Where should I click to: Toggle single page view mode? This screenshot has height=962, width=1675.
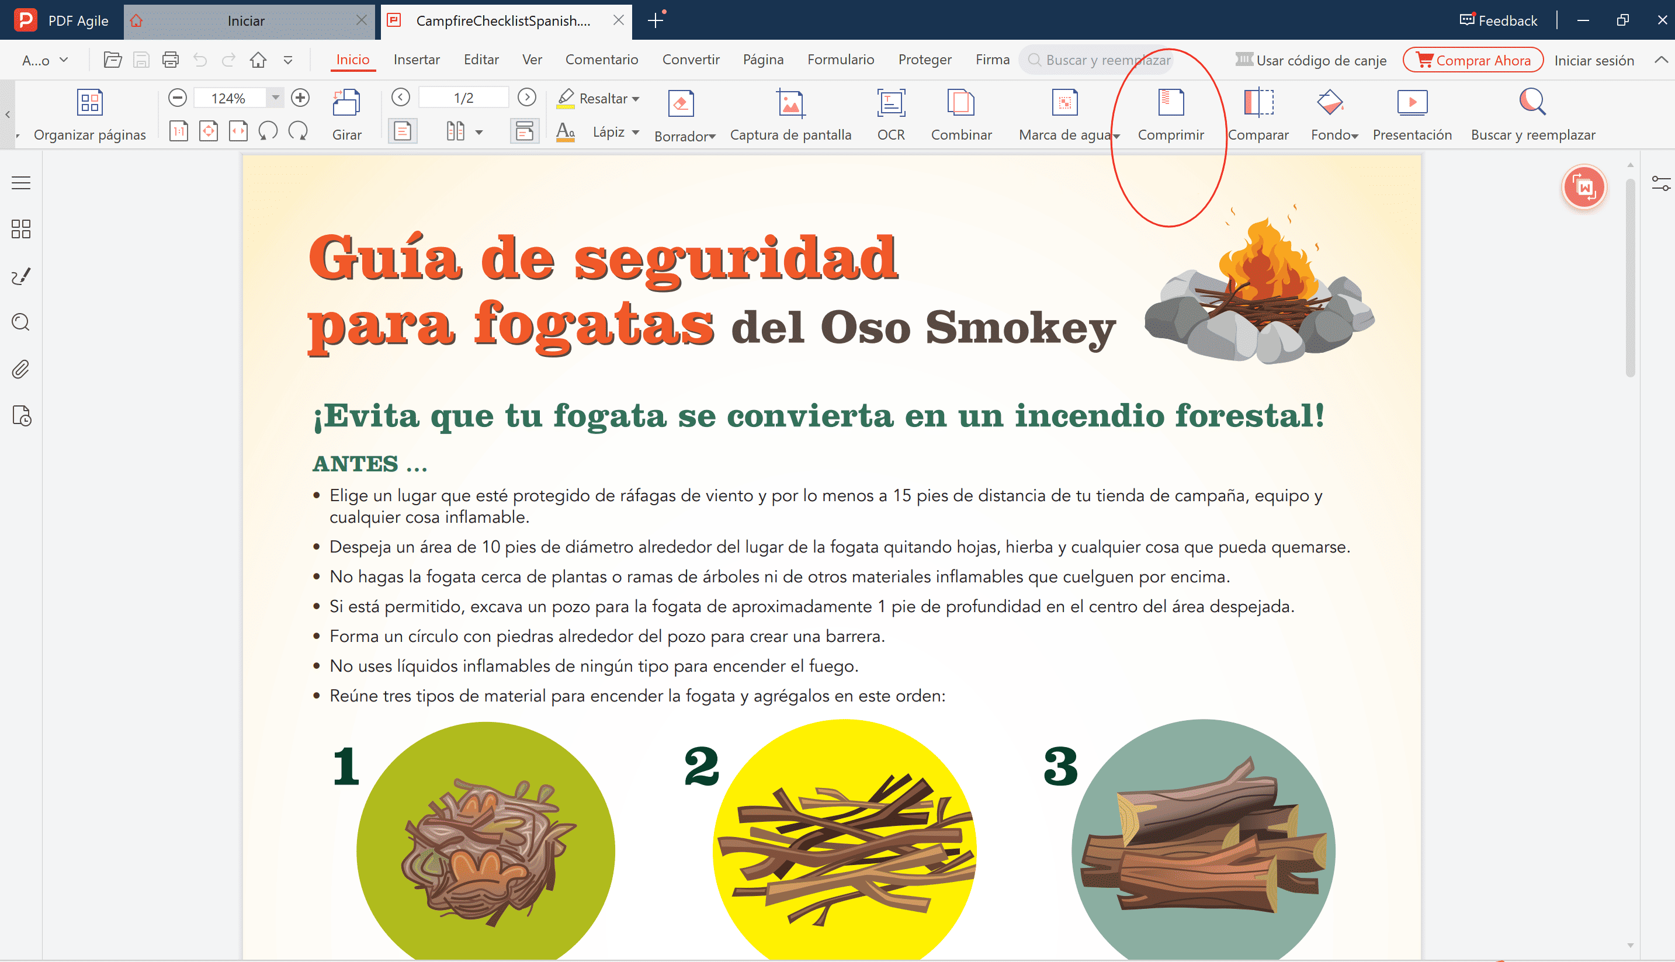[403, 131]
